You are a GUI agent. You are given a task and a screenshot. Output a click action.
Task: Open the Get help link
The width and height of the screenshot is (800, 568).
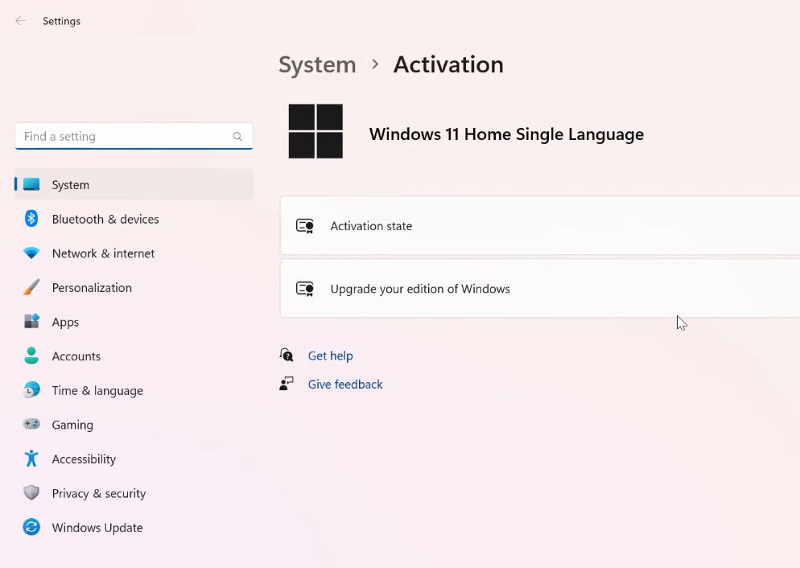(x=330, y=355)
